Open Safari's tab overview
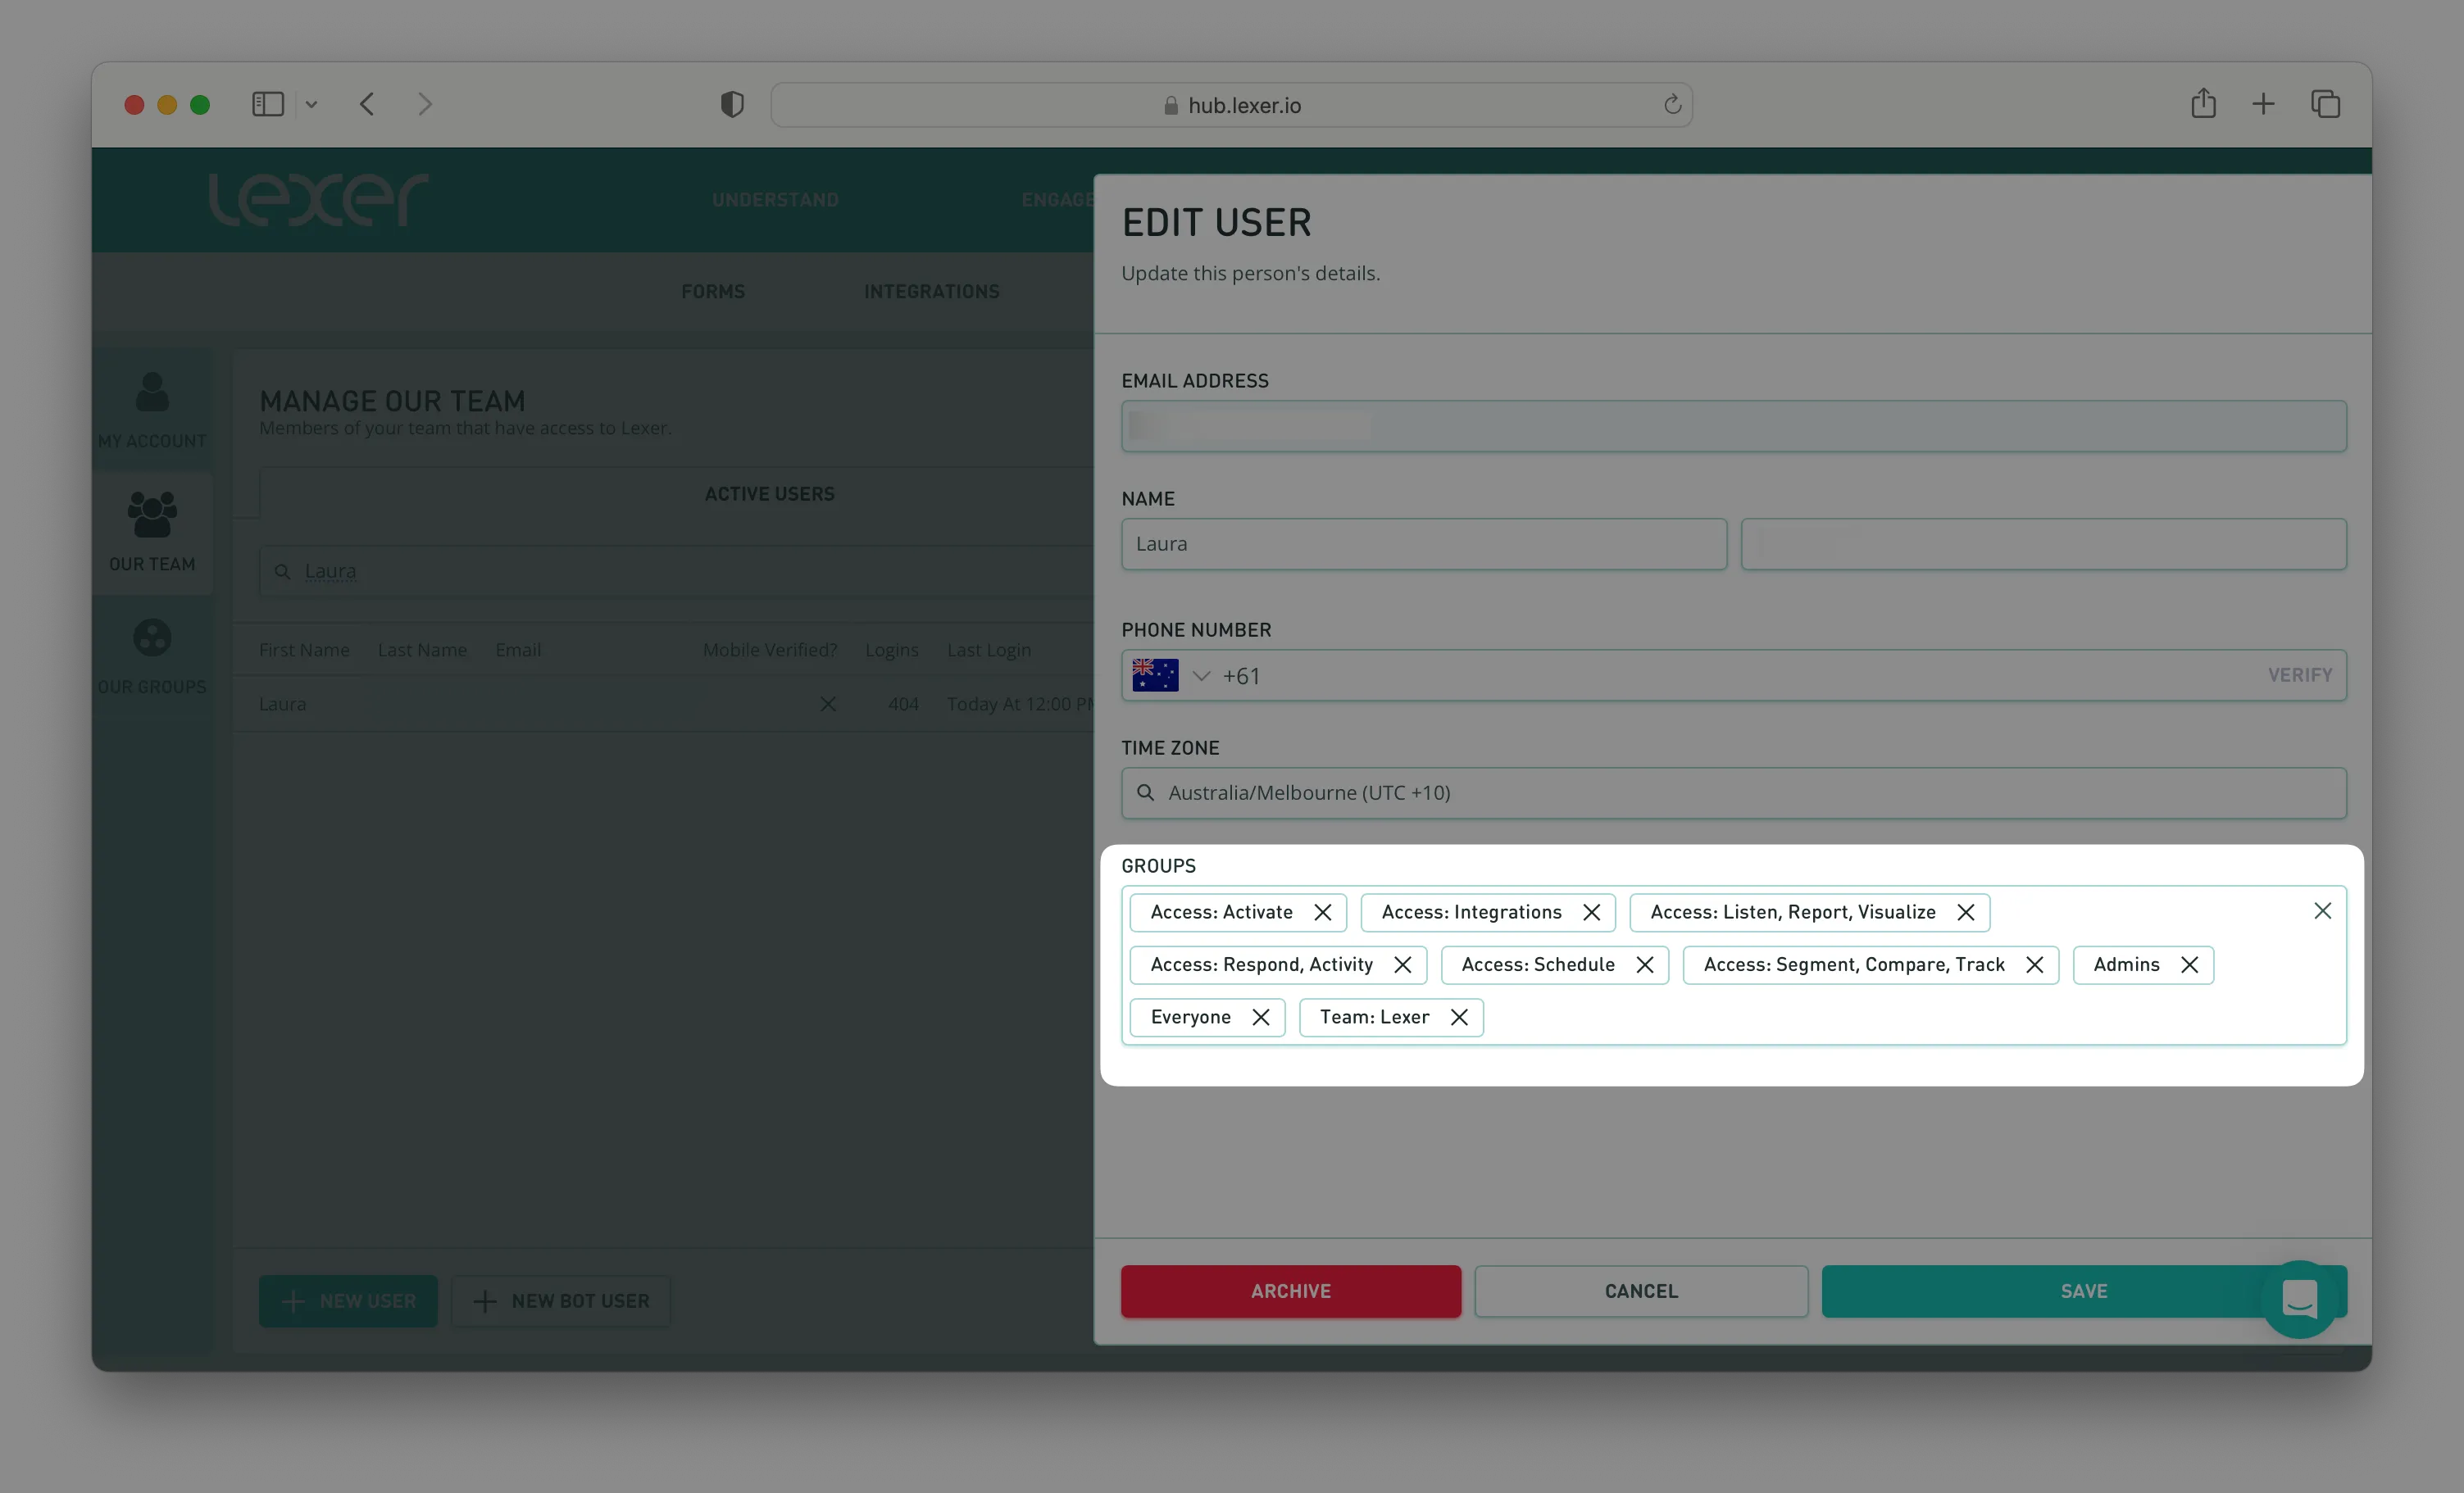 pyautogui.click(x=2325, y=104)
